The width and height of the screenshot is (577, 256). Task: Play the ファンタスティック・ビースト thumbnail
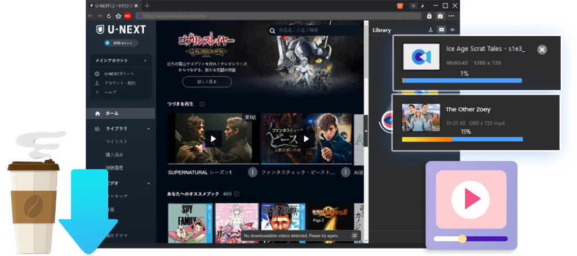(x=306, y=138)
